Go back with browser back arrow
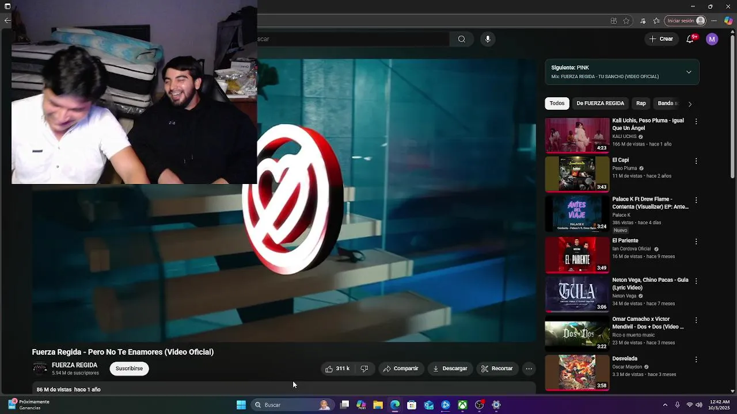 [x=7, y=20]
